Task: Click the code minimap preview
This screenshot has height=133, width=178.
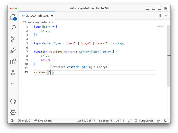Action: click(160, 27)
